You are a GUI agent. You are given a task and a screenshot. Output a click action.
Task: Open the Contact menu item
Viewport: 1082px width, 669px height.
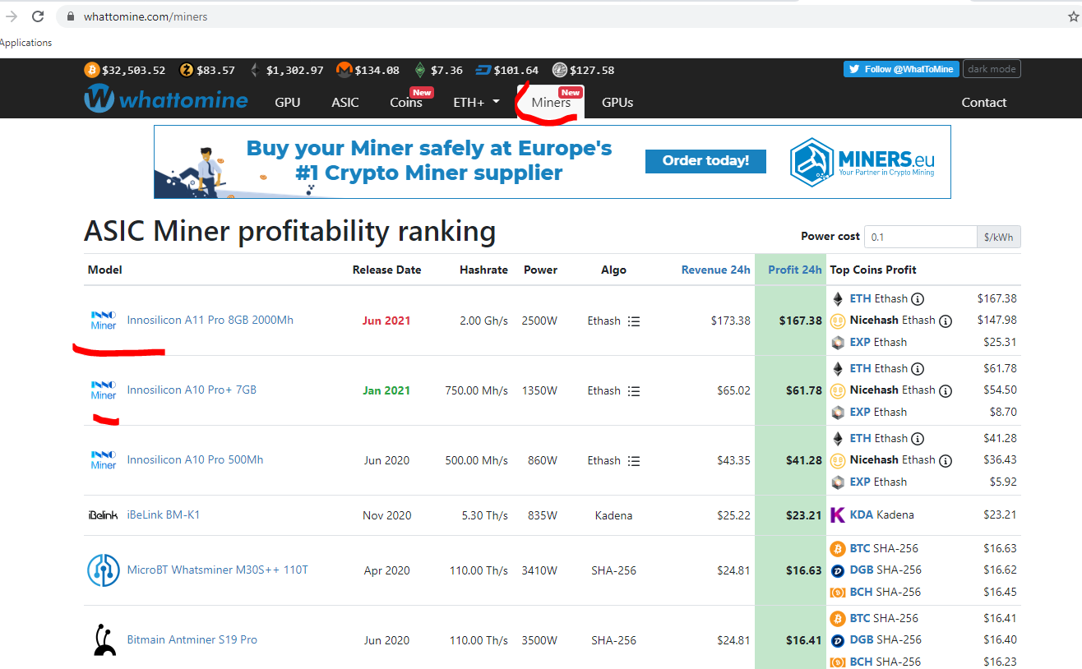tap(983, 102)
